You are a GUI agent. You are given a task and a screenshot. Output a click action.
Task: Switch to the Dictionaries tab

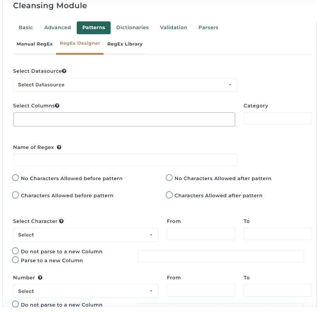pyautogui.click(x=132, y=28)
